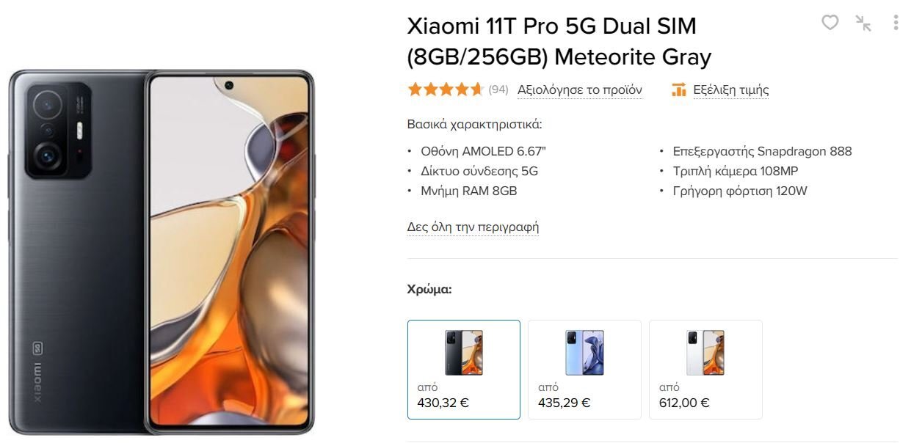Open the main Xiaomi 11T Pro product image
Screen dimensions: 911x443
(161, 252)
